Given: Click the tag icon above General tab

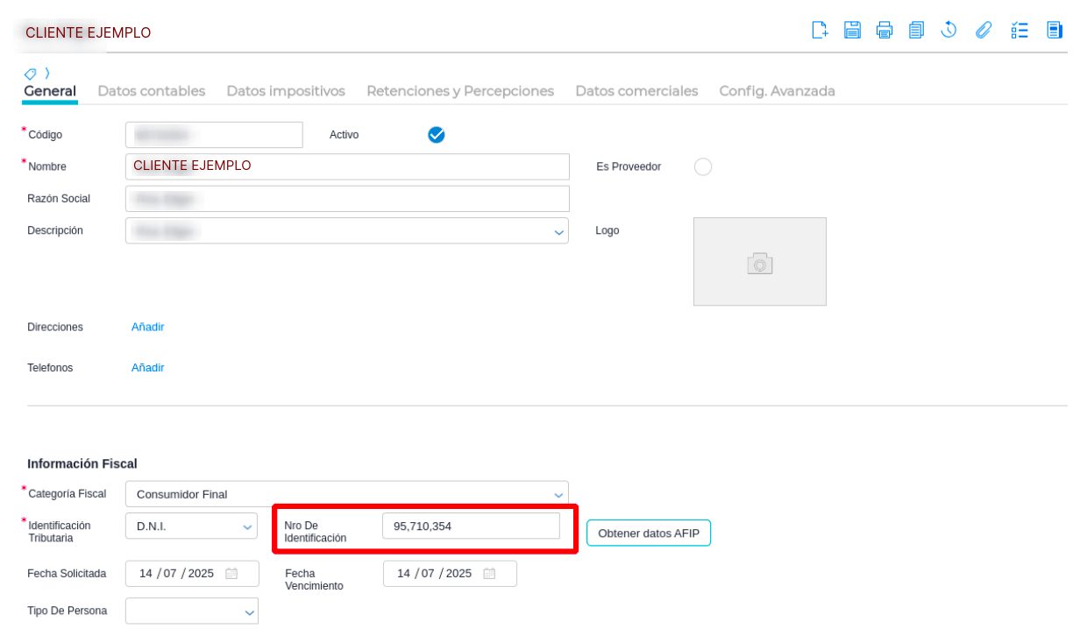Looking at the screenshot, I should click(x=30, y=74).
